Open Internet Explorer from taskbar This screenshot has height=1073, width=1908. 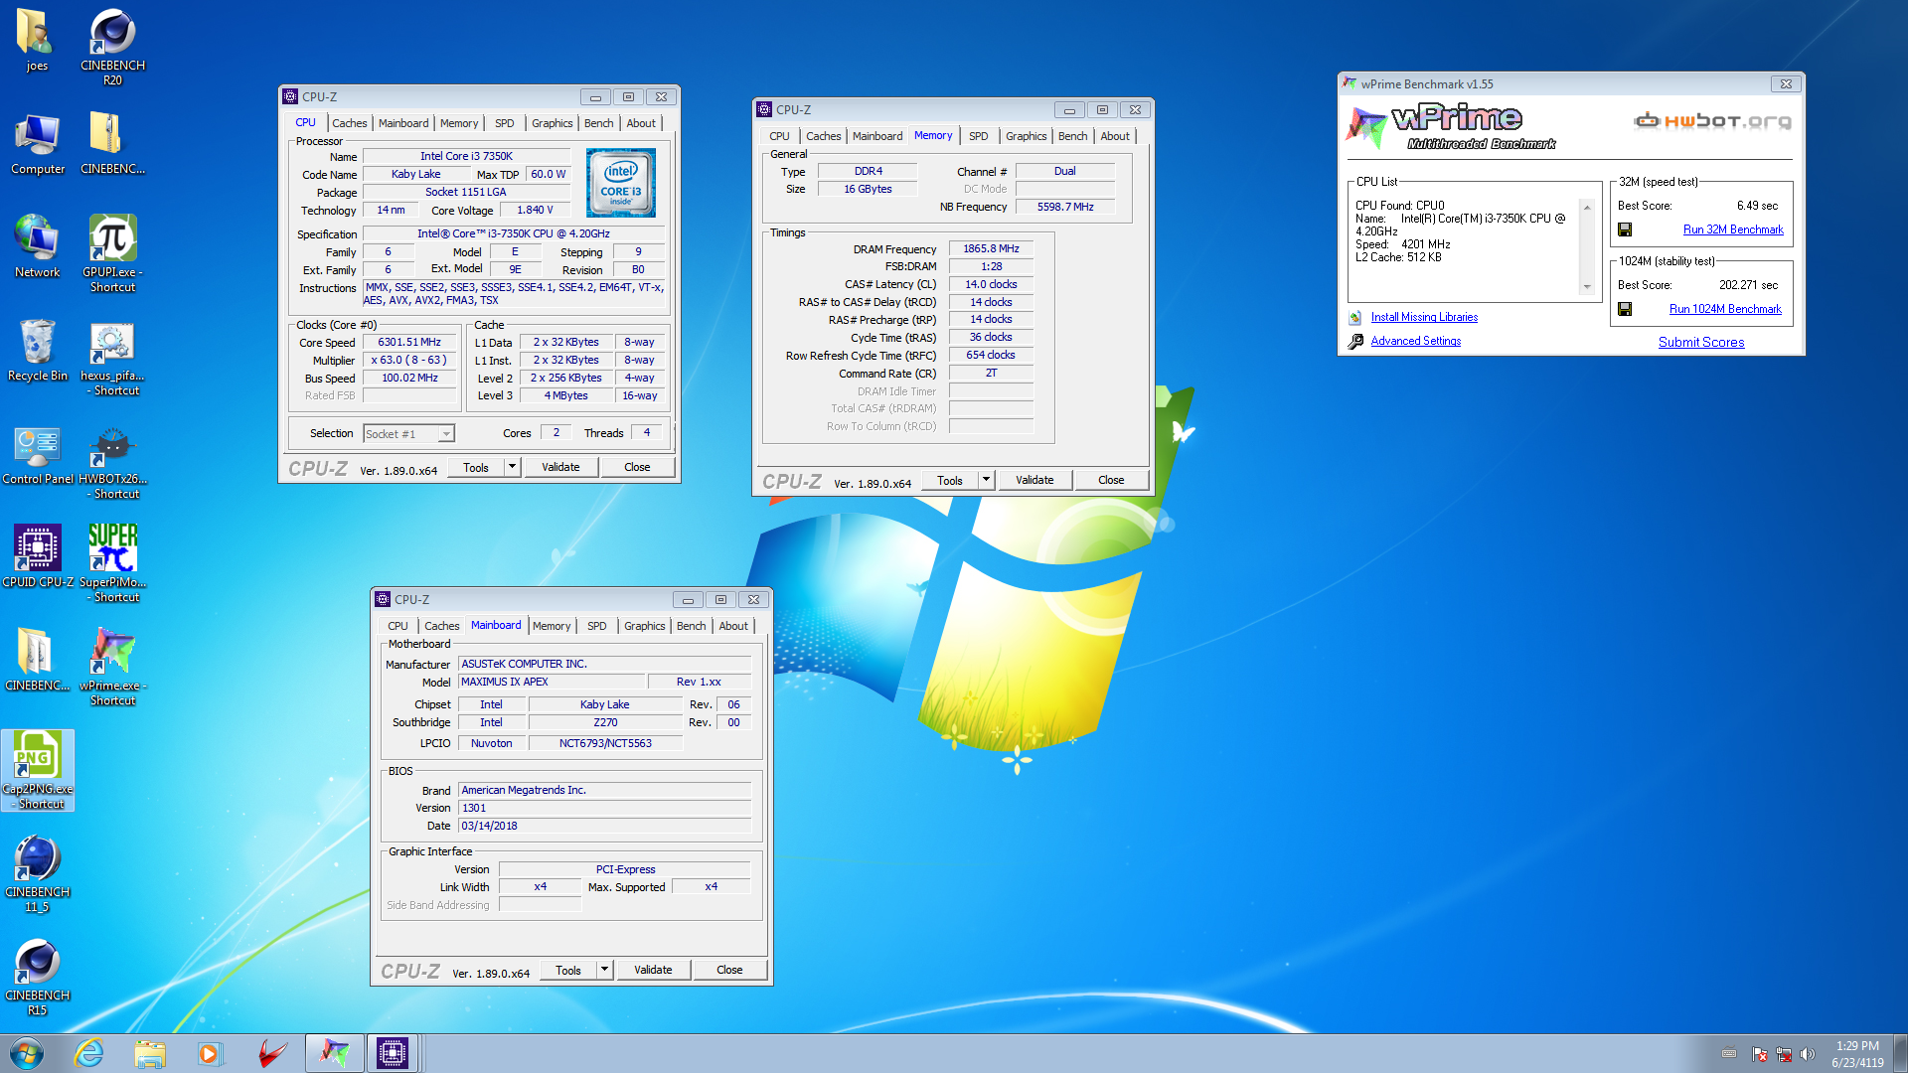[89, 1053]
